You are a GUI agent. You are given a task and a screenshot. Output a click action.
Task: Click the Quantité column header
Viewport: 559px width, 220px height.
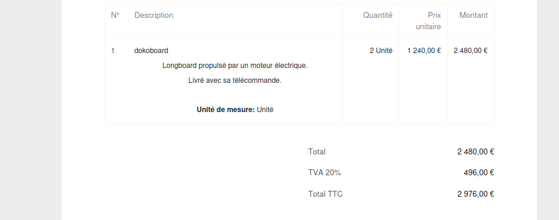pos(377,16)
